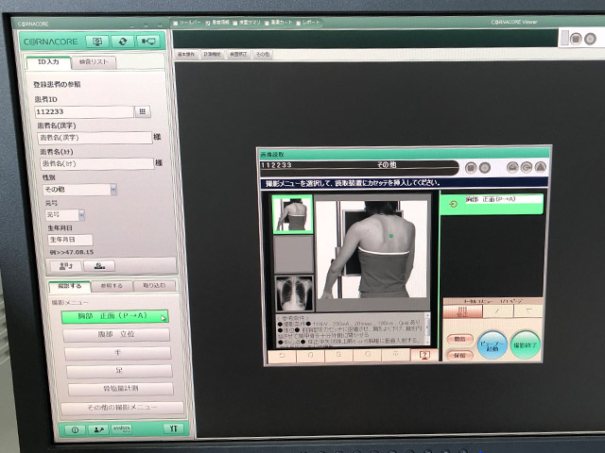Click the 患者名(カナ) input field

tap(97, 164)
